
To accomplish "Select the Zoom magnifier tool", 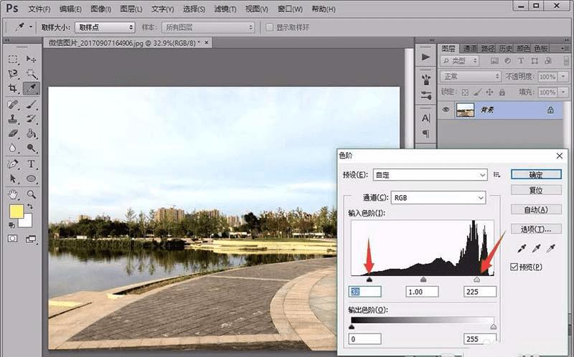I will 31,194.
